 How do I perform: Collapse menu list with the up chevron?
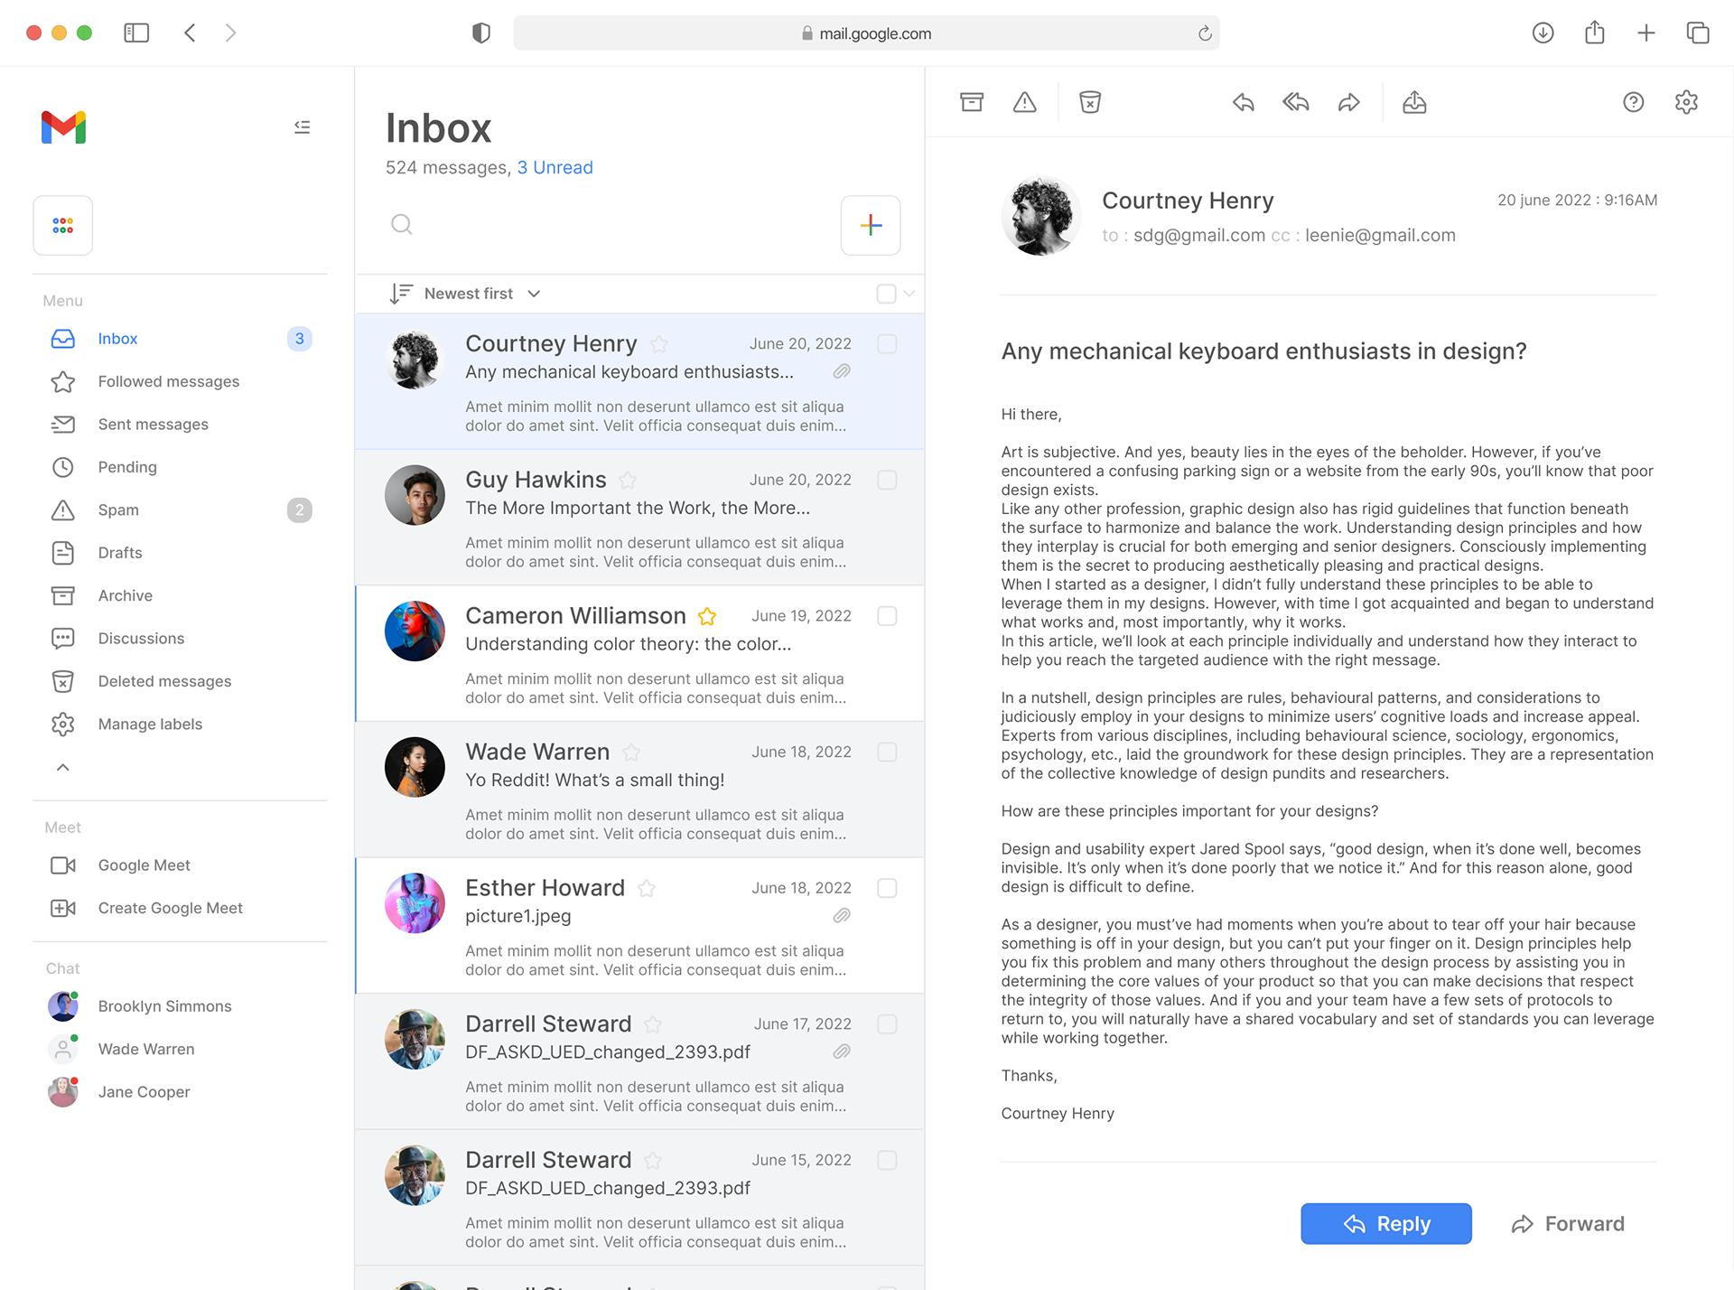coord(63,767)
